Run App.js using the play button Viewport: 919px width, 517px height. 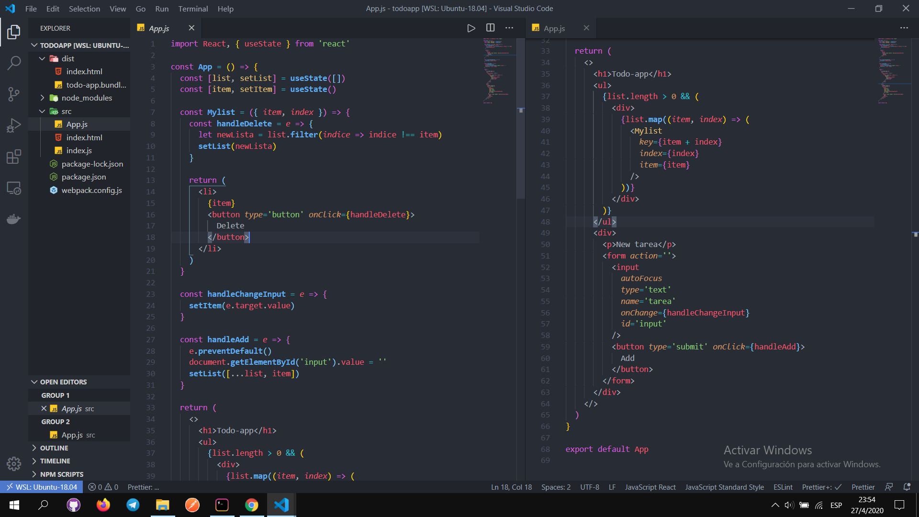(x=471, y=28)
